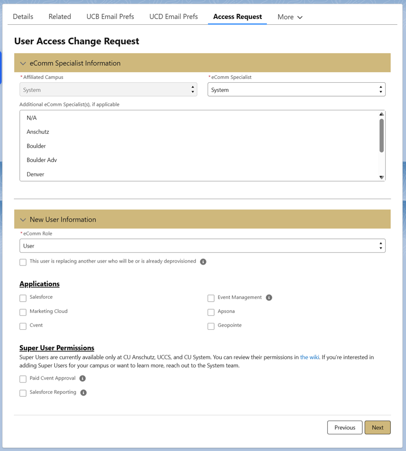
Task: Toggle the Apsona checkbox
Action: point(211,312)
